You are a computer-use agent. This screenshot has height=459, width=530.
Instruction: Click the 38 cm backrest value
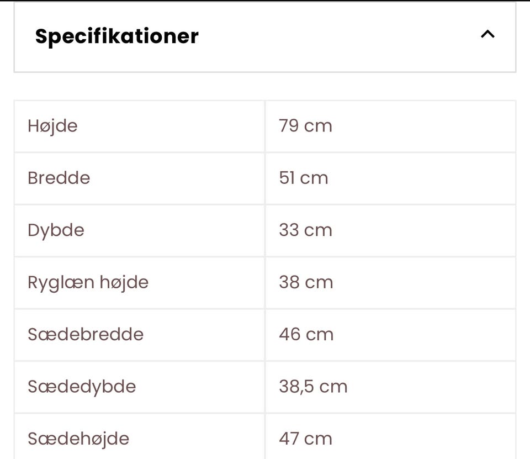pyautogui.click(x=306, y=282)
